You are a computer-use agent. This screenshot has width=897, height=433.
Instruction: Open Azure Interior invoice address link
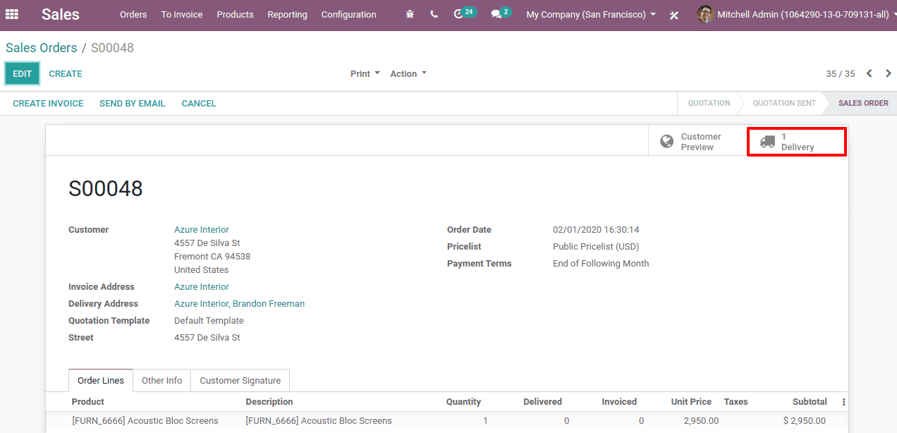pyautogui.click(x=202, y=287)
